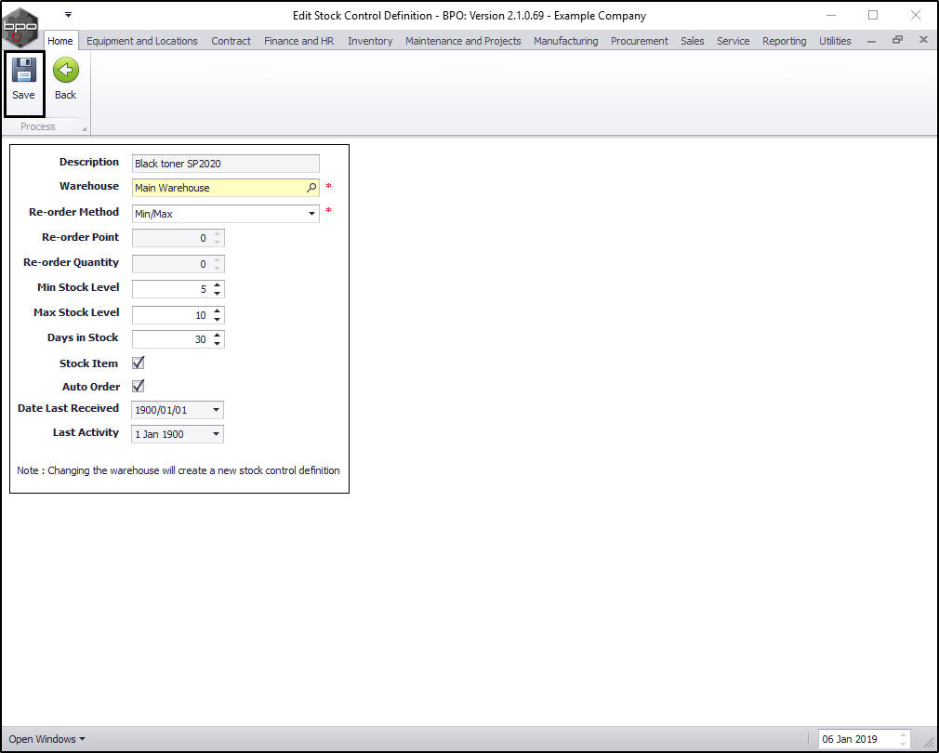Open the Inventory tab

tap(370, 41)
